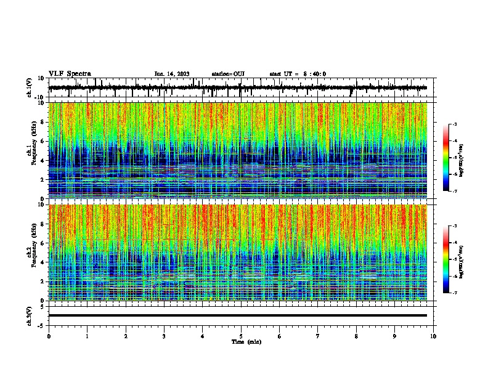
Task: Click the ch.1 "Frequency (kHz)" axis label
Action: click(34, 143)
